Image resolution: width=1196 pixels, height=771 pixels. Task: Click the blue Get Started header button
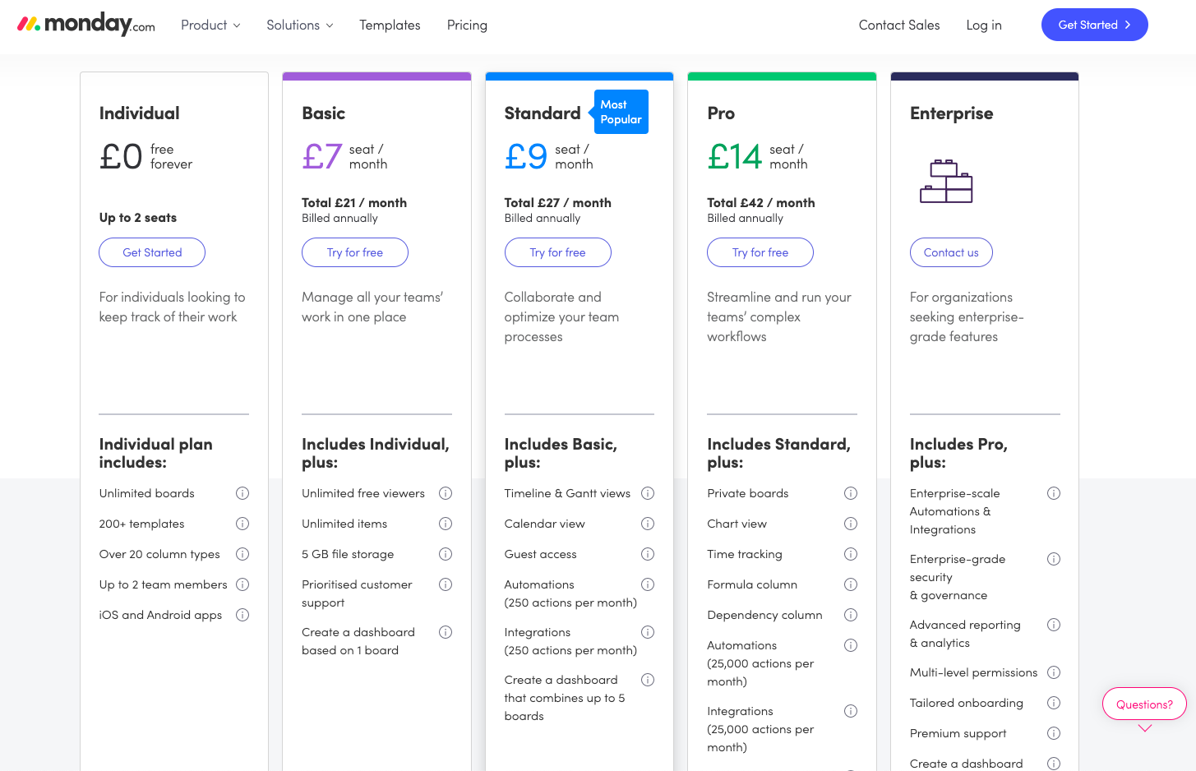(x=1094, y=25)
